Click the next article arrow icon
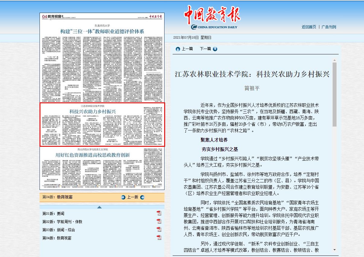Image resolution: width=364 pixels, height=257 pixels. tap(215, 49)
